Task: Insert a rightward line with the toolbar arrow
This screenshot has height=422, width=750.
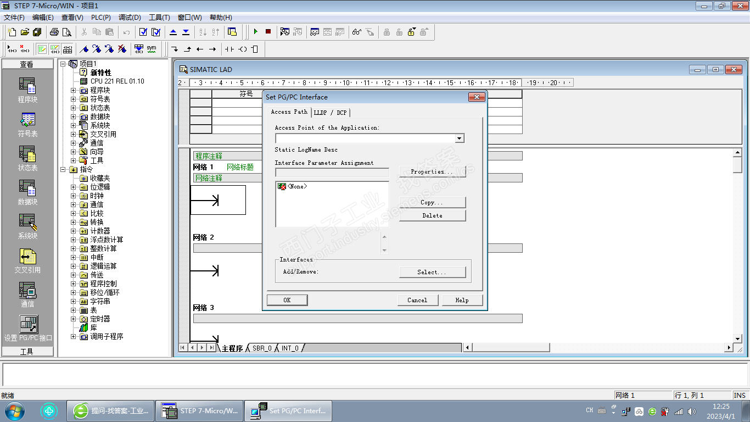Action: 212,49
